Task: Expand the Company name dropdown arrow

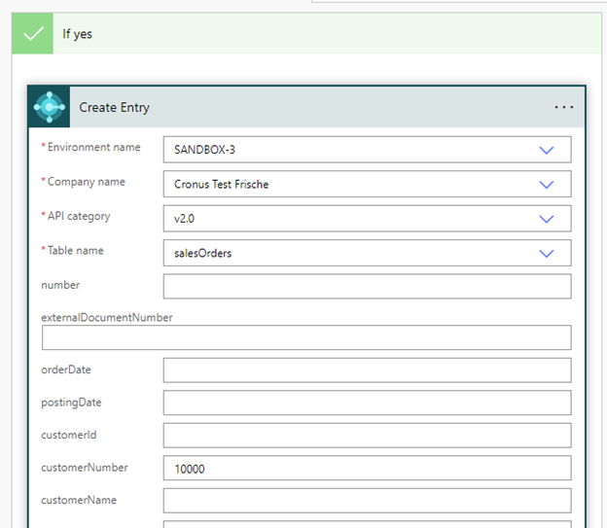Action: pyautogui.click(x=546, y=184)
